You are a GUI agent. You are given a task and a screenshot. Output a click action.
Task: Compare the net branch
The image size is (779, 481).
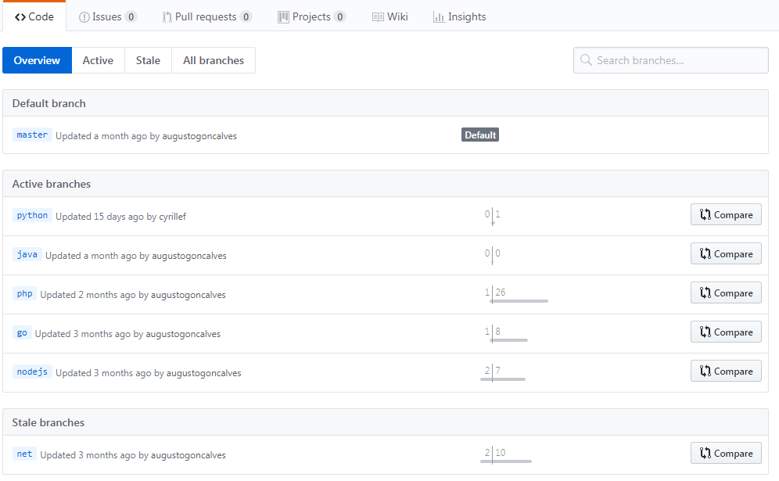point(726,453)
